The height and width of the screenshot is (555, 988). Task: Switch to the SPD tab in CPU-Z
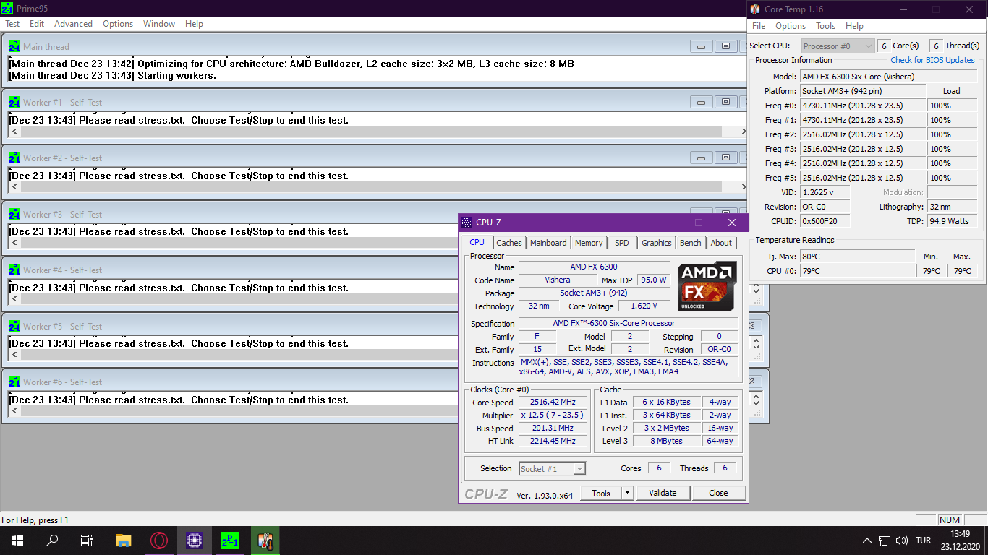[x=622, y=243]
